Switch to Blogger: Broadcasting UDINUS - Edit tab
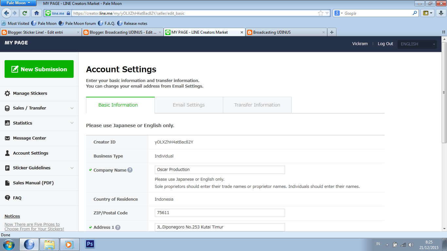Image resolution: width=447 pixels, height=251 pixels. tap(122, 32)
